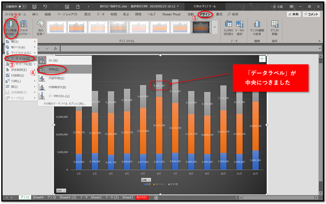Collapse the ribbon with the chevron

(x=319, y=41)
